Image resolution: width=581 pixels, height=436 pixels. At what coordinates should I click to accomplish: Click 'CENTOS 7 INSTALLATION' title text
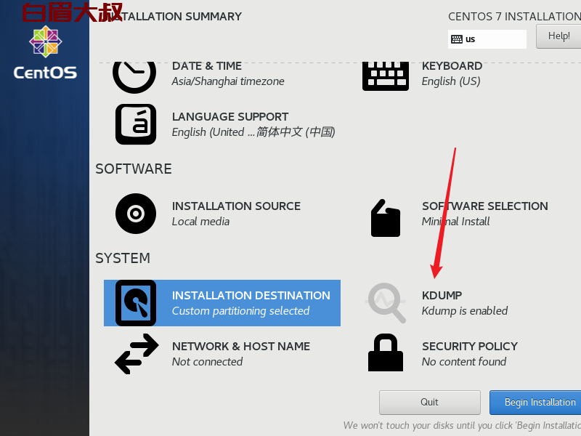[x=515, y=17]
